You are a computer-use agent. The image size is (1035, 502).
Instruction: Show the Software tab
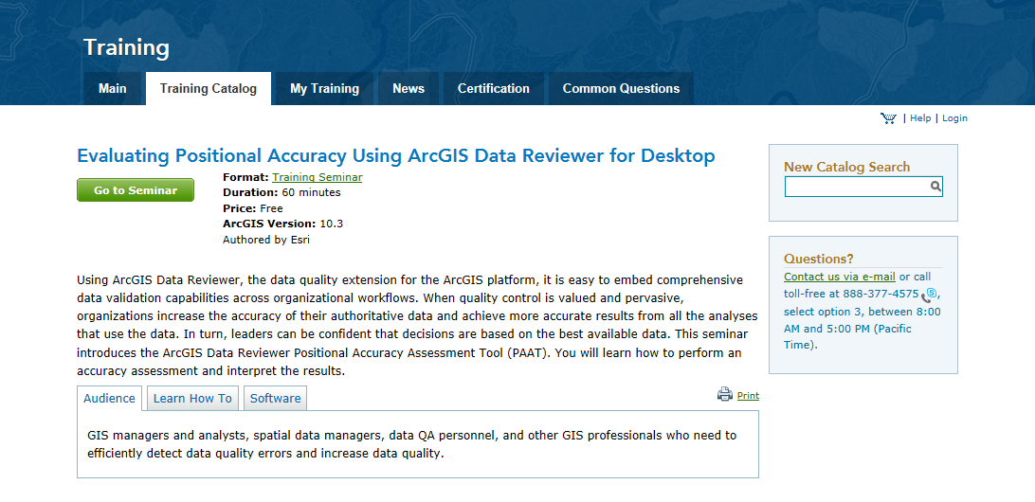pos(276,399)
